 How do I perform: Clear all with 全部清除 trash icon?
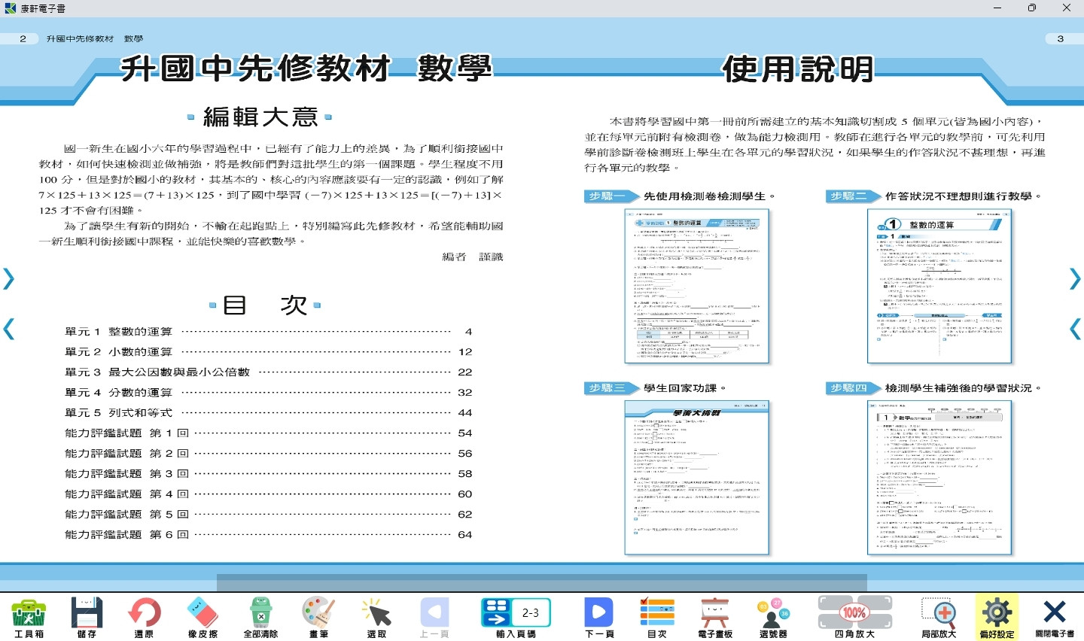(x=260, y=618)
